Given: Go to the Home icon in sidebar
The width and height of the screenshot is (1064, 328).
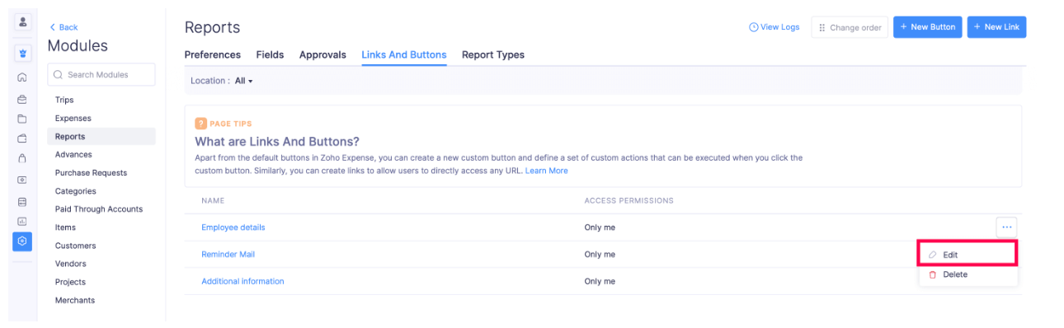Looking at the screenshot, I should (22, 77).
